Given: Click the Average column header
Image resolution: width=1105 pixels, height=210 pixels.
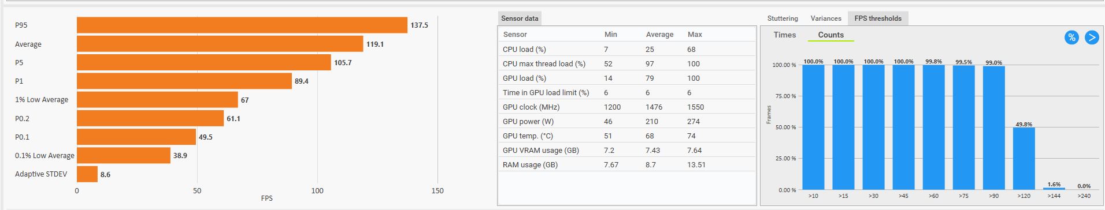Looking at the screenshot, I should click(659, 35).
